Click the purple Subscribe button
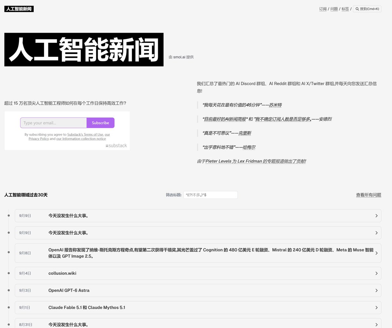Viewport: 392px width, 328px height. point(100,123)
